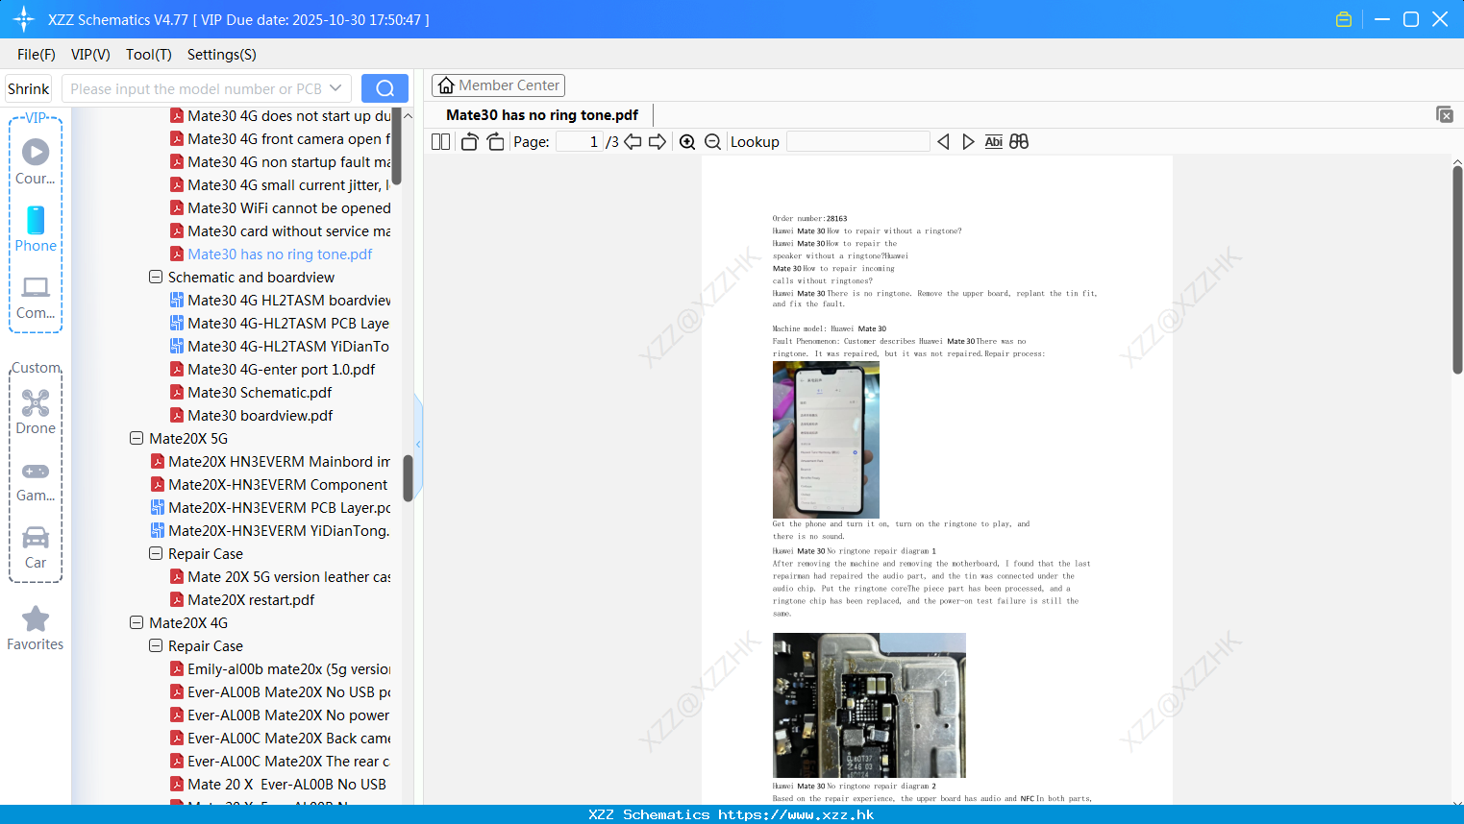Open Mate30 4G front camera file
This screenshot has width=1464, height=824.
pos(281,139)
